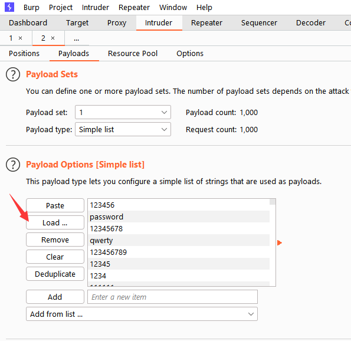Select payload entry 1234
351x341 pixels.
pos(179,276)
